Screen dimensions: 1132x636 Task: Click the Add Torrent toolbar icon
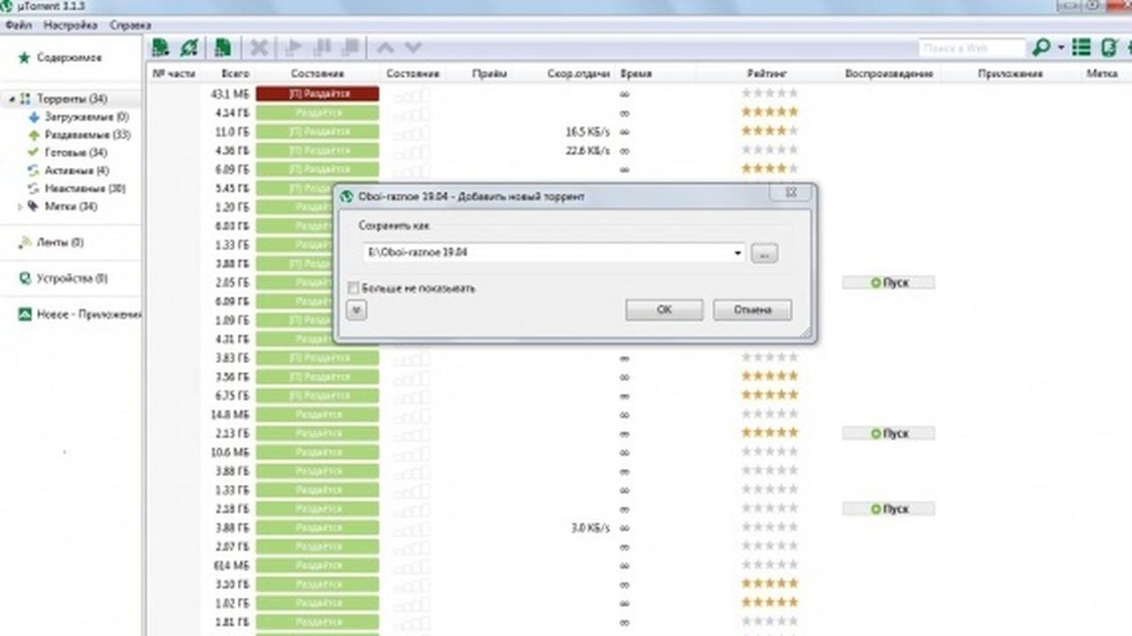(x=160, y=48)
